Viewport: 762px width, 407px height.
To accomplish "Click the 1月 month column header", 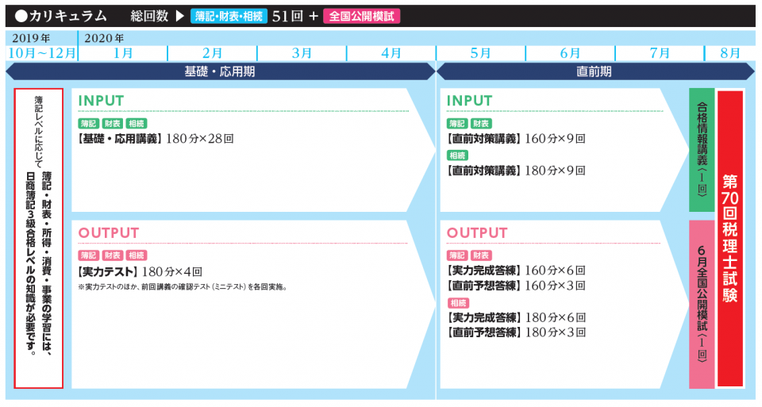I will coord(123,53).
